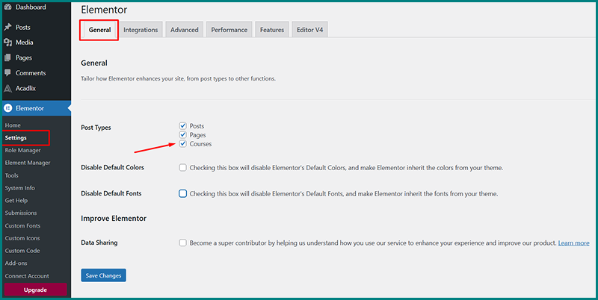This screenshot has height=300, width=598.
Task: Enable the Data Sharing checkbox
Action: [x=183, y=243]
